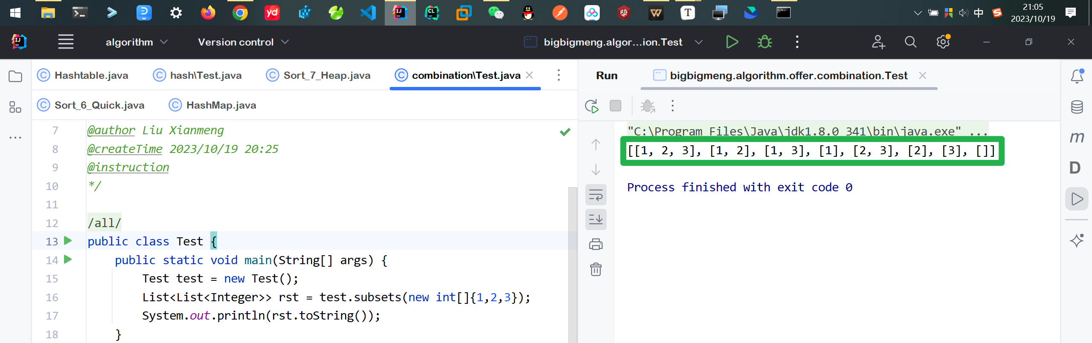1092x343 pixels.
Task: Close the bigbigmeng.algorithm.offer.combination.Test run tab
Action: pos(923,75)
